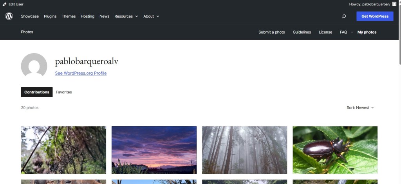Open the beetle on leaf photo
Screen dimensions: 401x184
coord(335,150)
